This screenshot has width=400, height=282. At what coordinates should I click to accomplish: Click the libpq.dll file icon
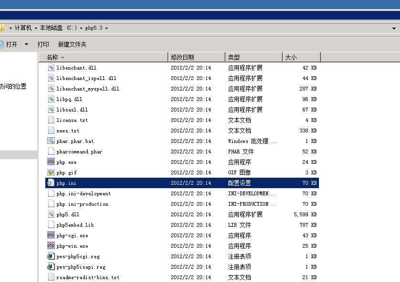(51, 99)
